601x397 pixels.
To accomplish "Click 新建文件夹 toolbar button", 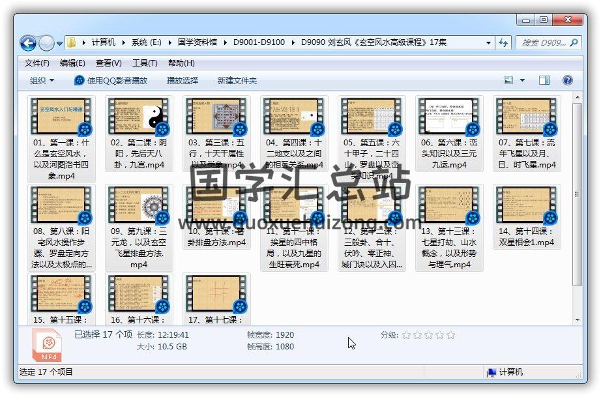I will [x=237, y=80].
